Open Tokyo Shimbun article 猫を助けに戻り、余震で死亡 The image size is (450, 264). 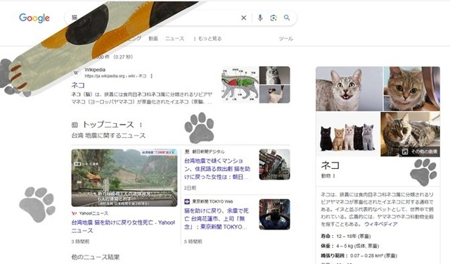pos(217,219)
